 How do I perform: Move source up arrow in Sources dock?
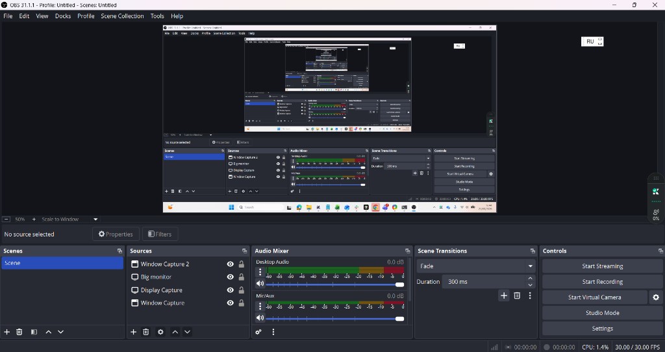click(x=175, y=332)
